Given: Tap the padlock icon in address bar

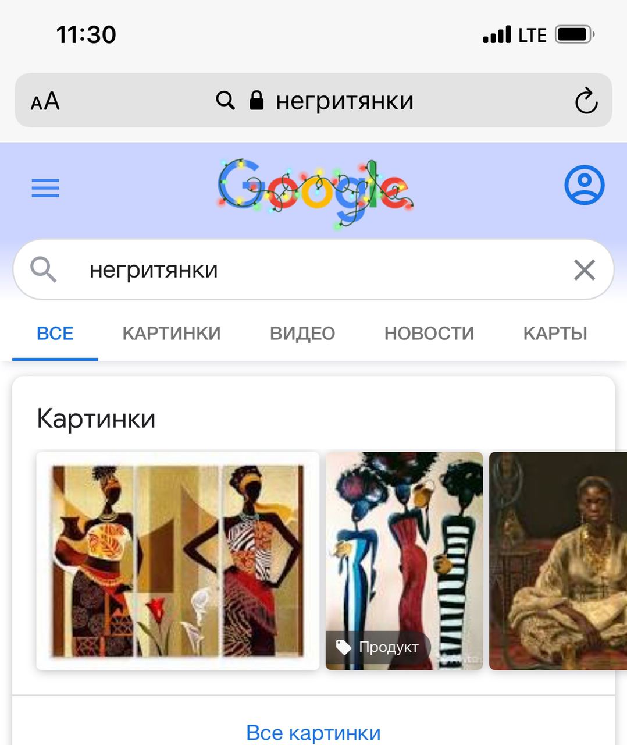Looking at the screenshot, I should [x=256, y=101].
